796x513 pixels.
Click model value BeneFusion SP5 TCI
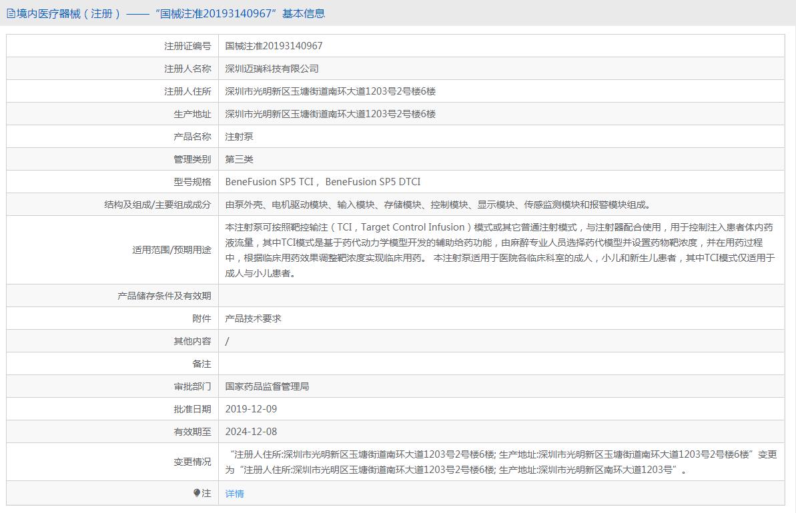270,181
